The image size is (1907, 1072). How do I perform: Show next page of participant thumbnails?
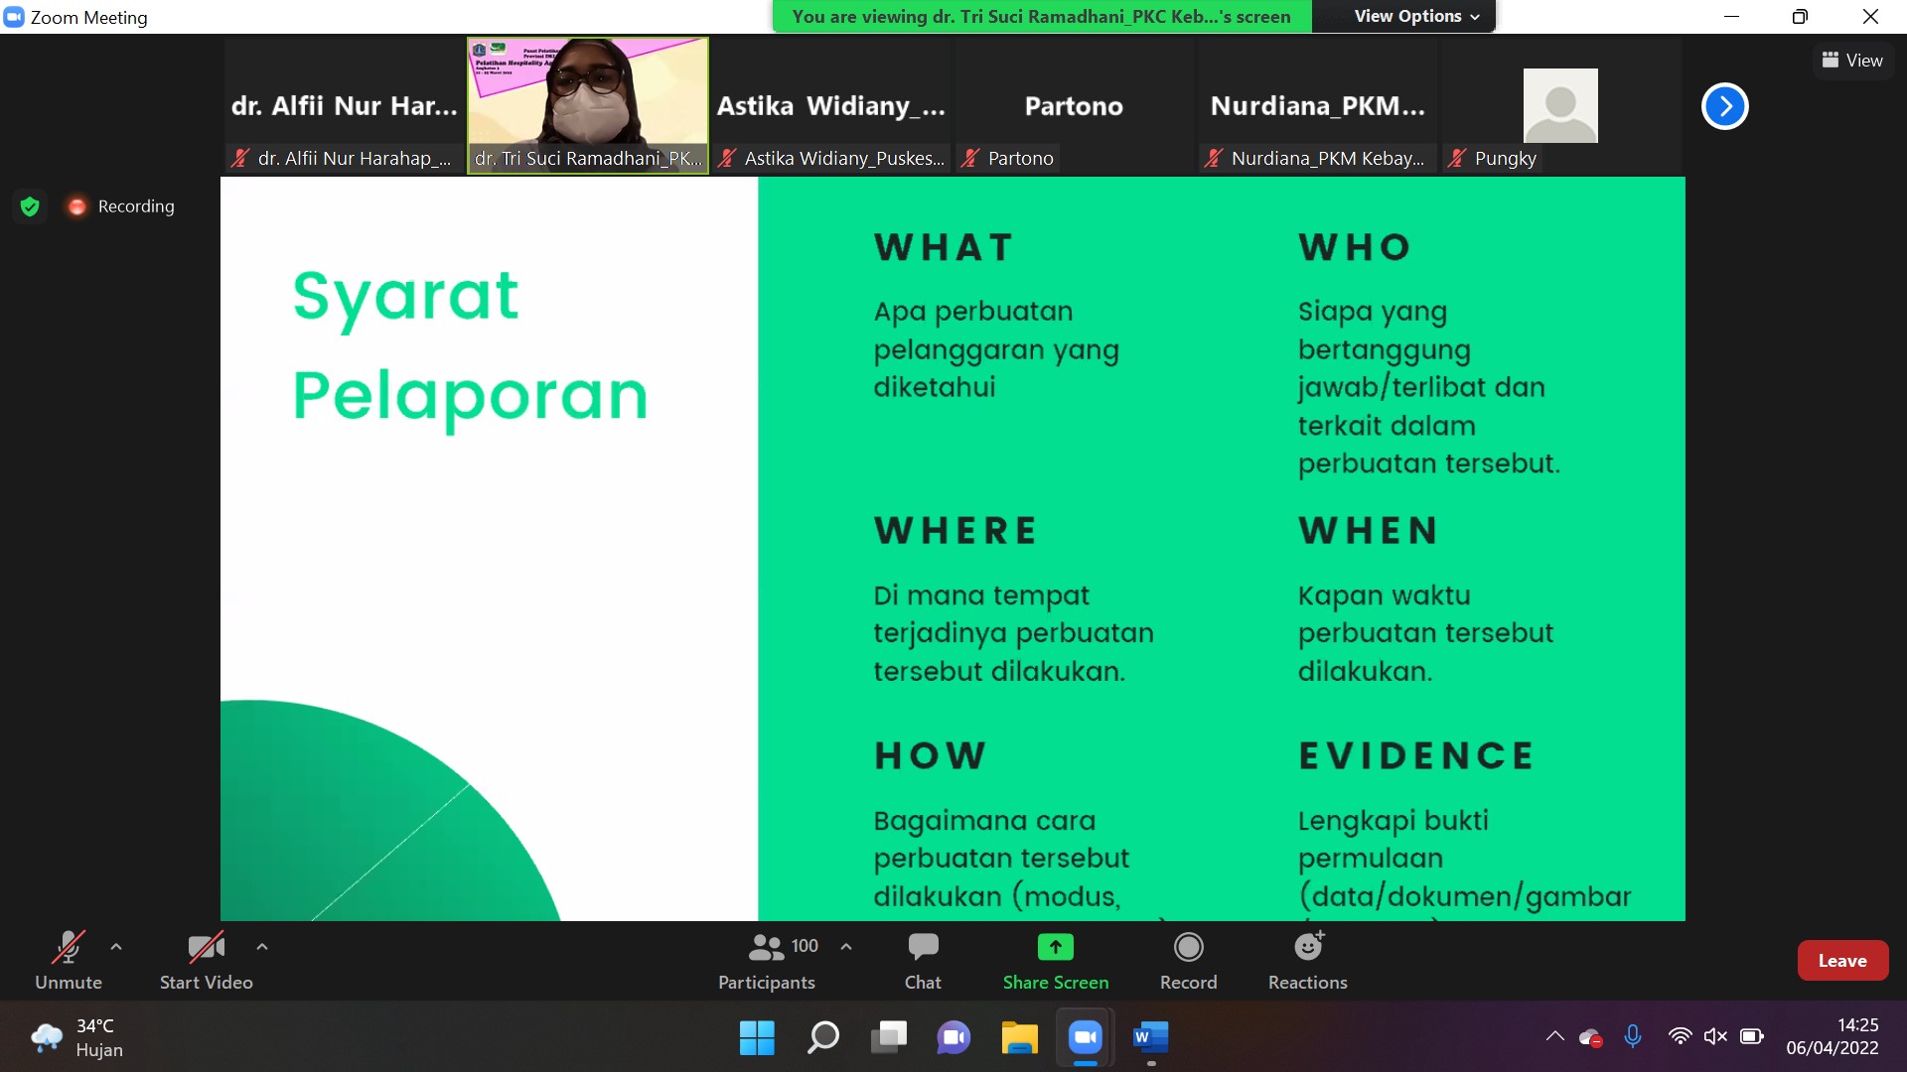coord(1724,106)
